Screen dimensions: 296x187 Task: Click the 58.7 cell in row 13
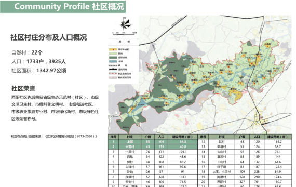pyautogui.click(x=278, y=147)
